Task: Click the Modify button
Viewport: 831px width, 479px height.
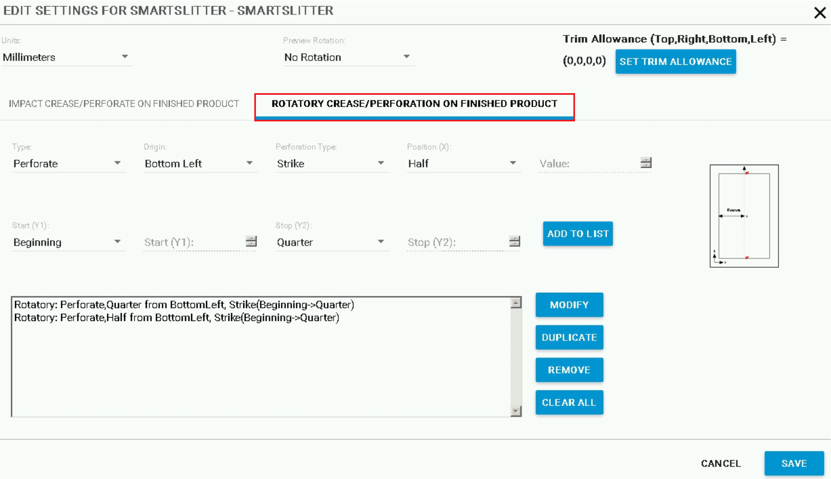Action: click(x=569, y=305)
